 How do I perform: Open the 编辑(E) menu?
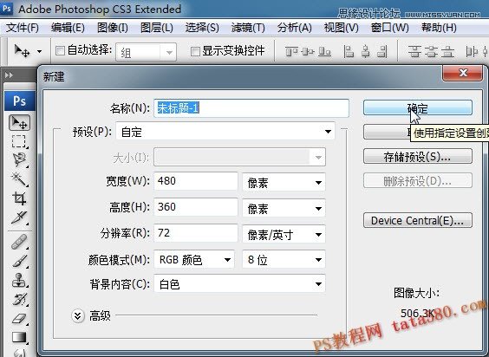68,28
